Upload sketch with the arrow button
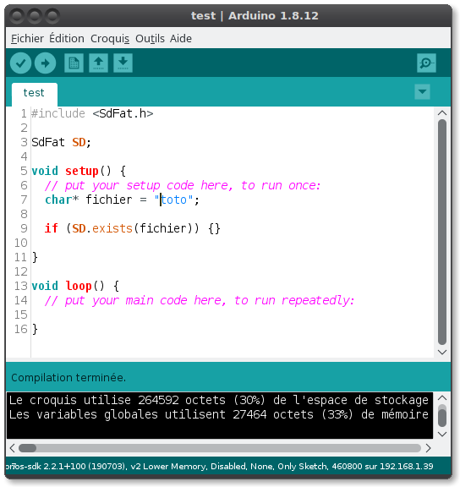Screen dimensions: 460x487 [x=46, y=63]
